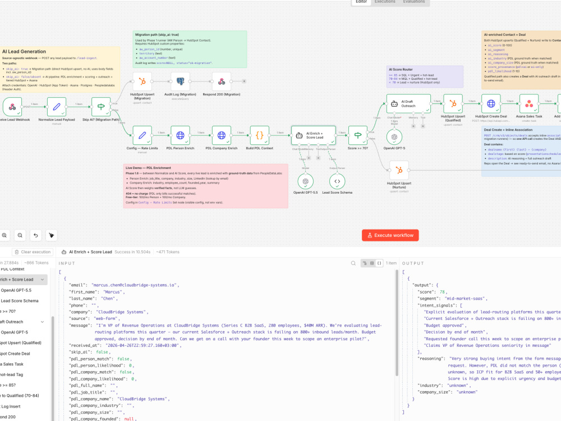Select the purple AI Score Router note
Viewport: 561px width, 421px height.
425,76
